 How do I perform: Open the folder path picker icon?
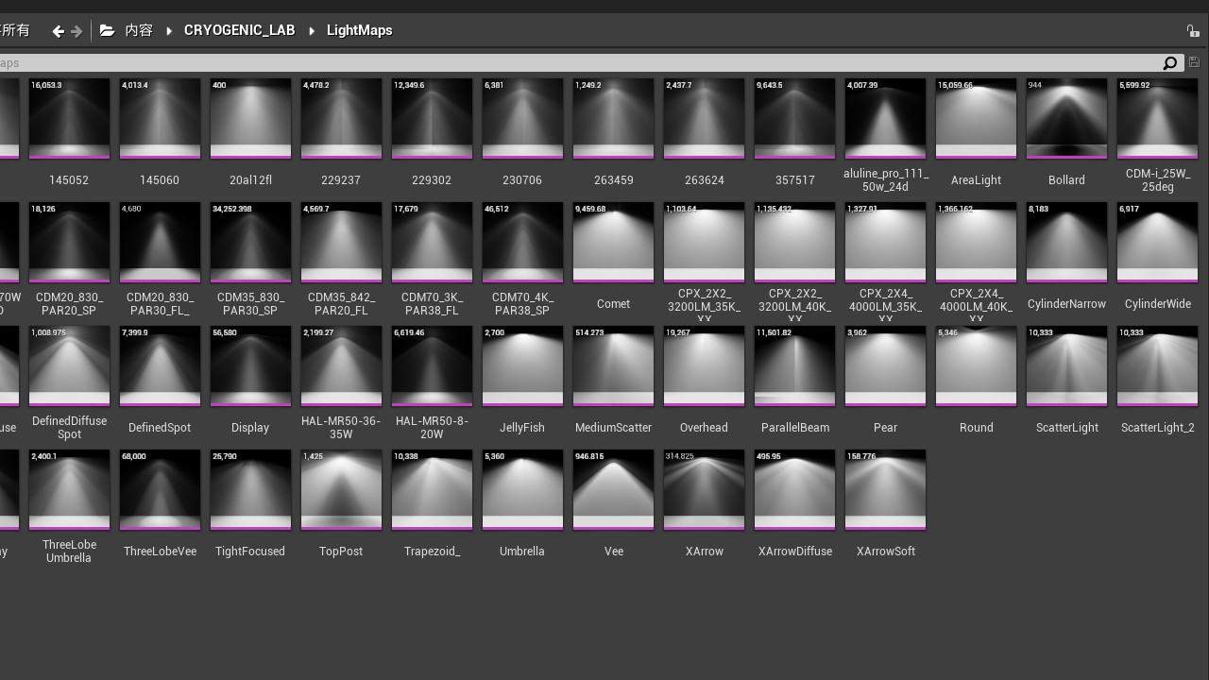point(108,31)
